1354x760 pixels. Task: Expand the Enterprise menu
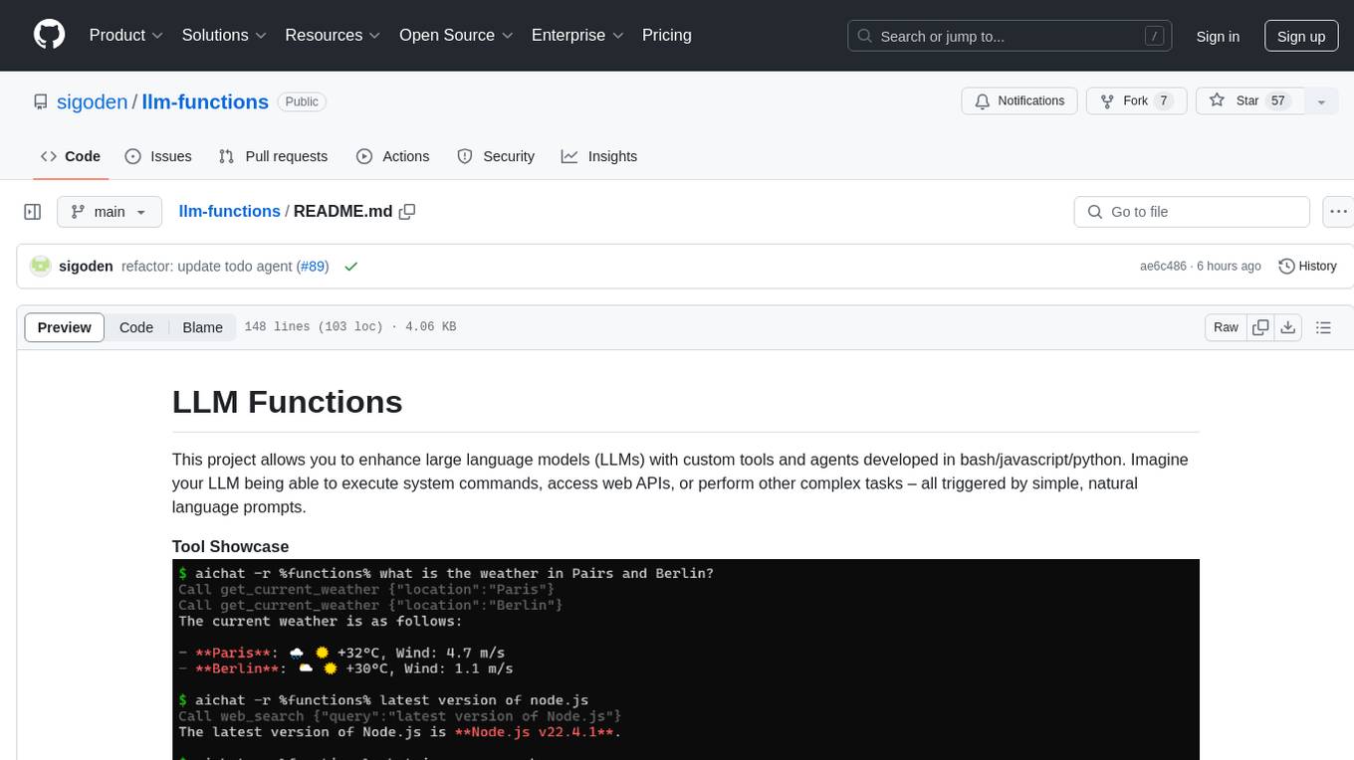577,35
